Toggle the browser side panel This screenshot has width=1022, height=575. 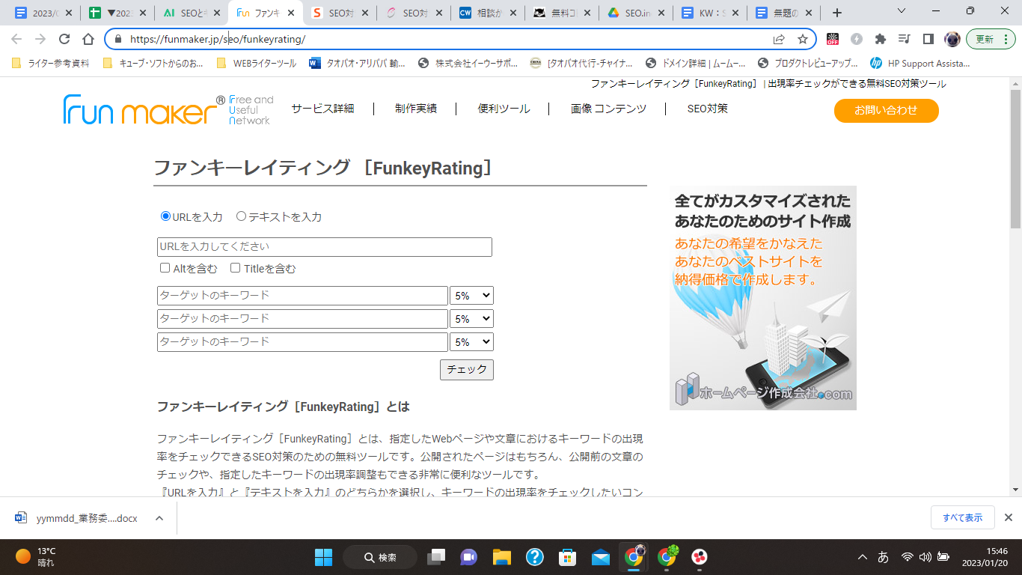(x=928, y=39)
